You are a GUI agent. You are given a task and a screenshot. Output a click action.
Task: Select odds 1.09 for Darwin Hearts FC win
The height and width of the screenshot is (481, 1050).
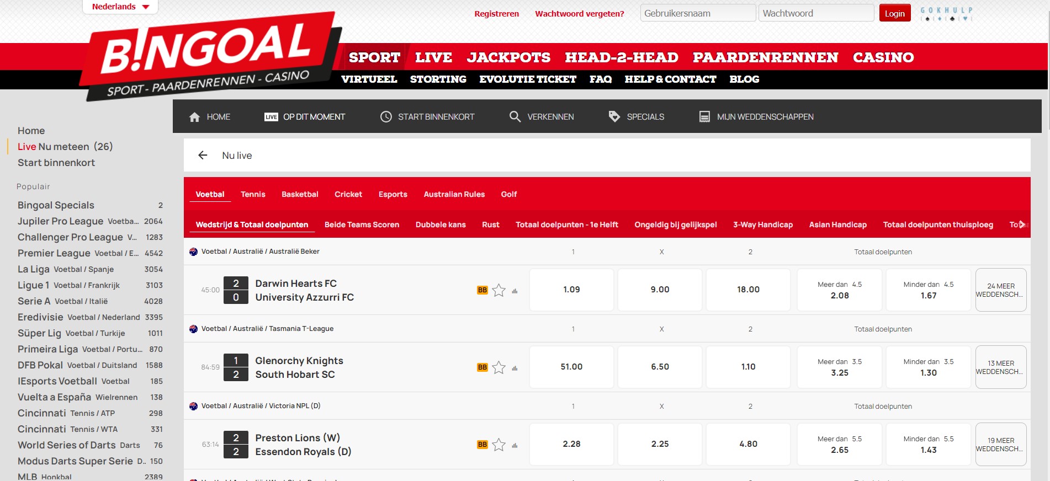pos(571,290)
